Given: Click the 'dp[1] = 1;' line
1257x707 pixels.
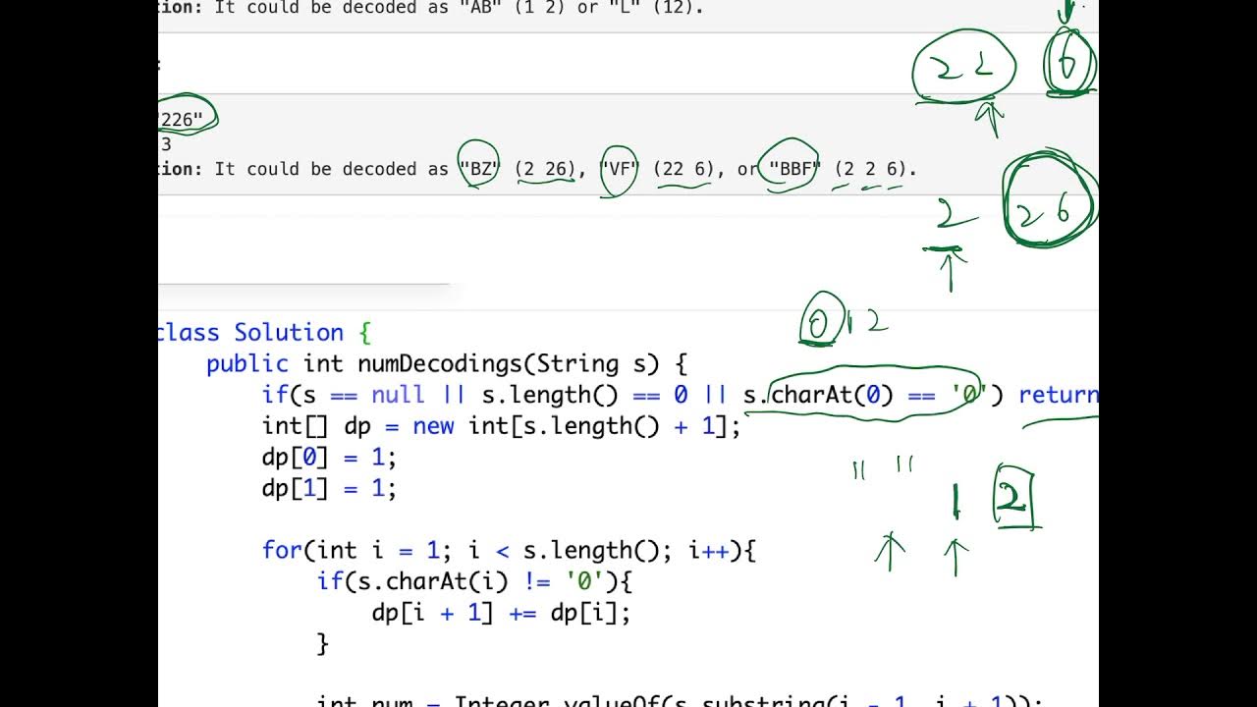Looking at the screenshot, I should tap(329, 489).
